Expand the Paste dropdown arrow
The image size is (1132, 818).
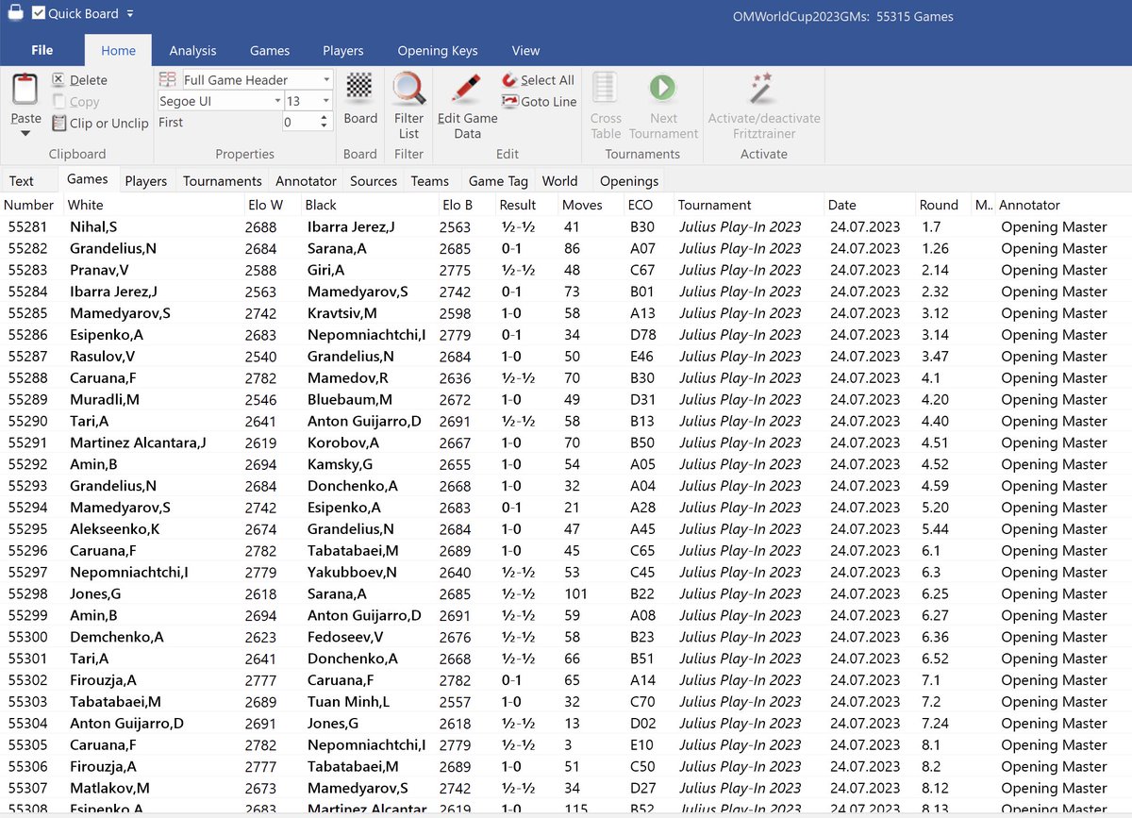tap(25, 133)
